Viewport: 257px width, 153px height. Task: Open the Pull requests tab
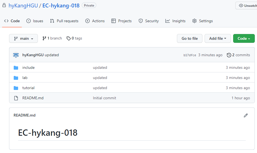point(64,21)
